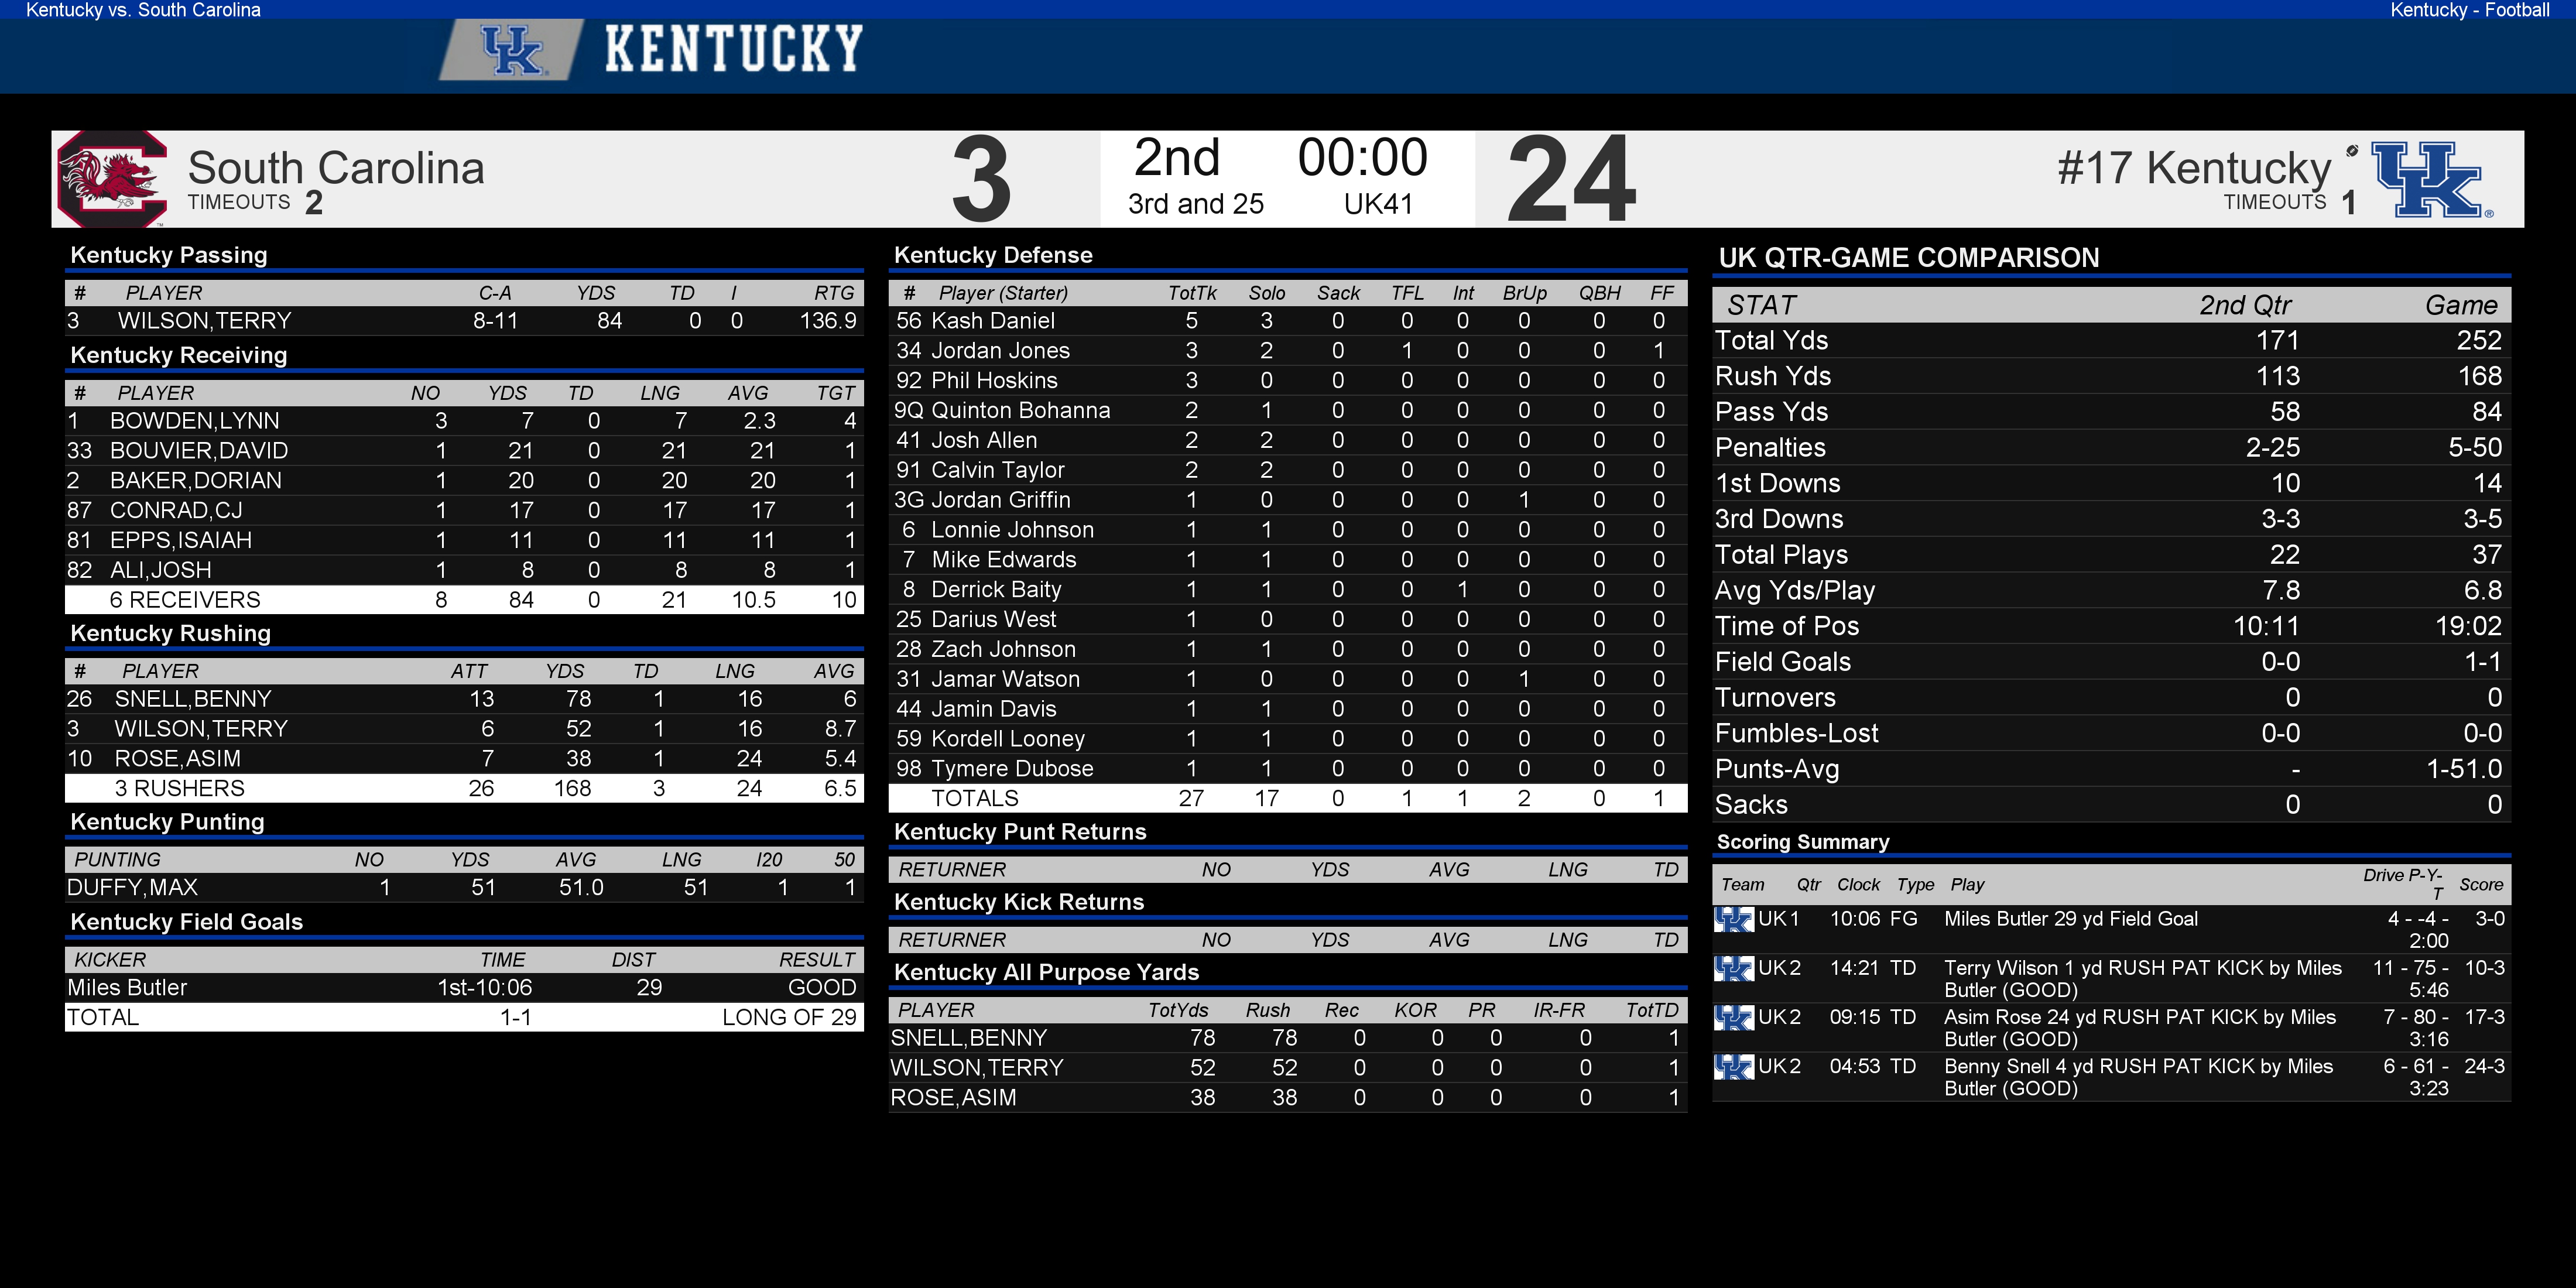Image resolution: width=2576 pixels, height=1288 pixels.
Task: Click UK logo beside field goal score
Action: (1733, 919)
